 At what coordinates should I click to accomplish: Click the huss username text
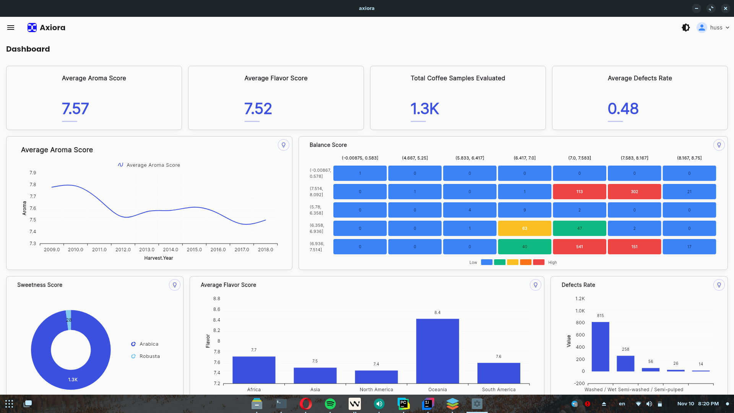[717, 27]
